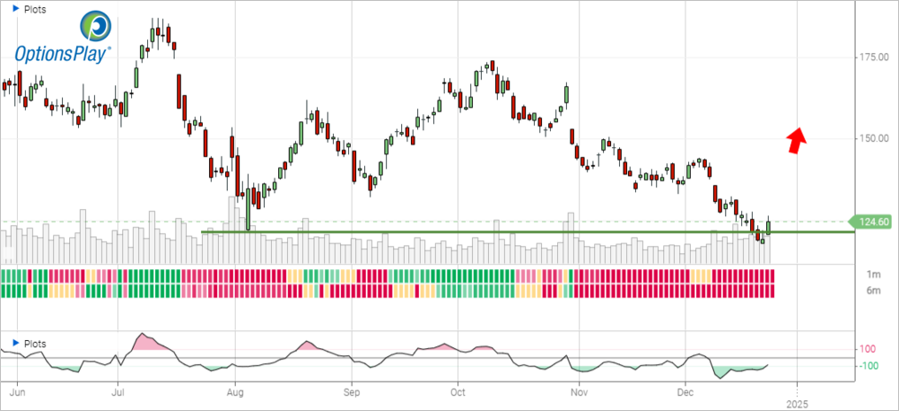Expand the lower indicator Plots triangle
This screenshot has width=899, height=411.
point(8,343)
